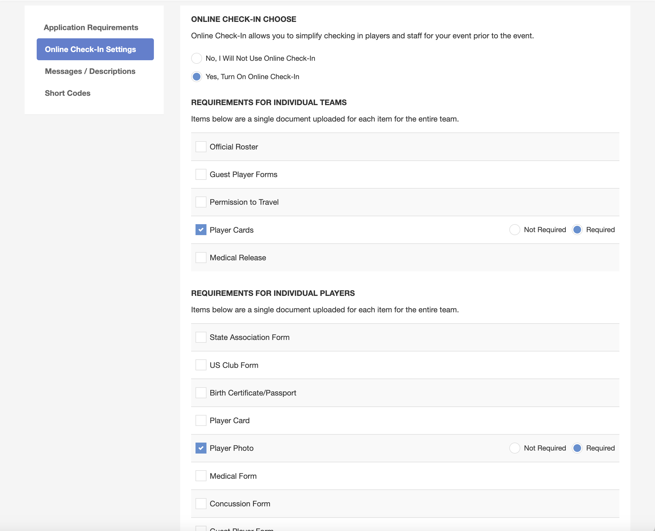Tick Birth Certificate/Passport checkbox

point(201,393)
